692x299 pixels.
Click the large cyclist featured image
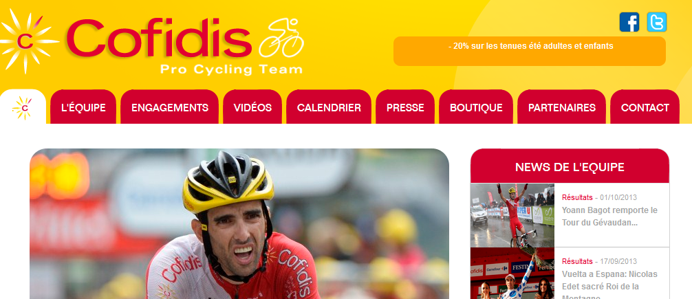point(239,224)
